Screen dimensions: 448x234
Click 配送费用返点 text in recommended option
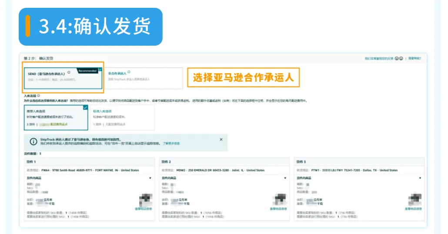[59, 124]
